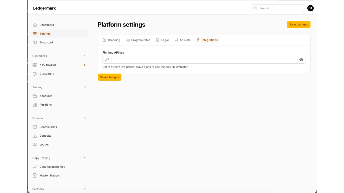Click the Settings sliders icon in sidebar
Viewport: 344px width, 193px height.
35,34
